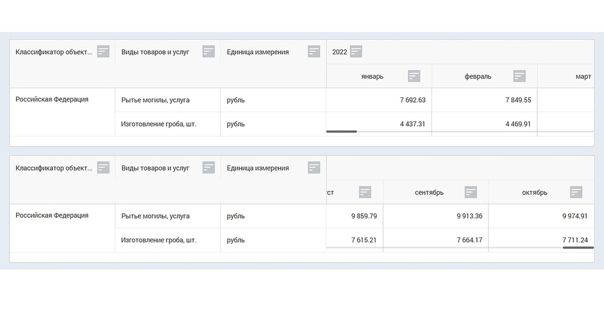Open the февраль column filter icon

(519, 76)
